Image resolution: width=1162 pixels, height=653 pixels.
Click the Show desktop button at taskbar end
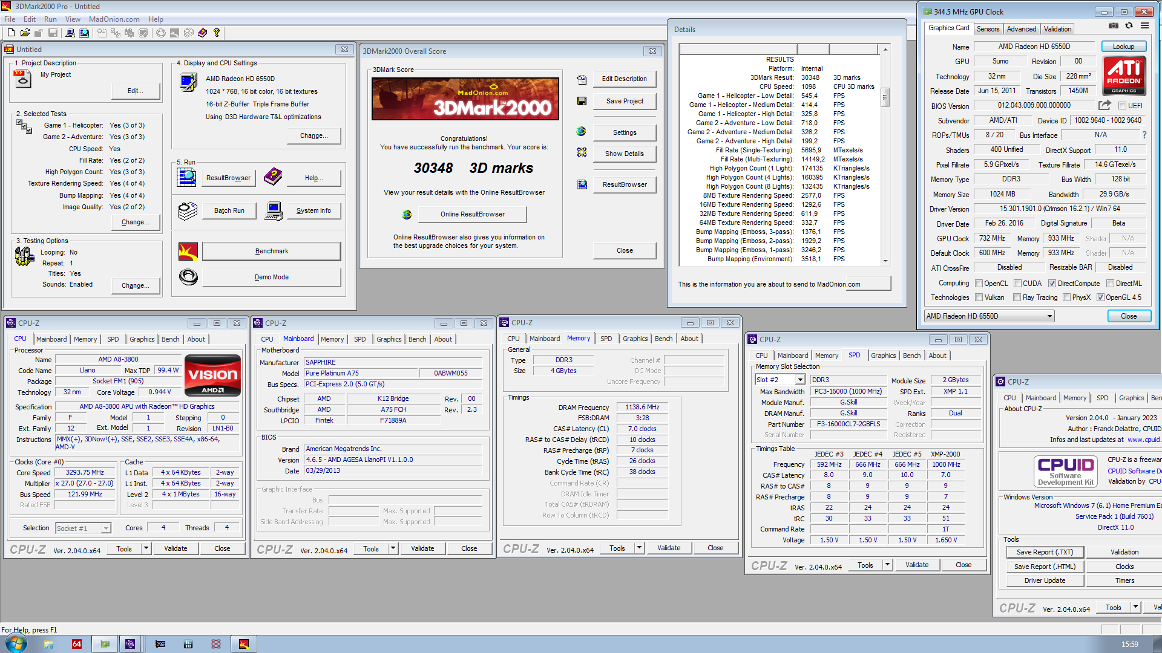[1158, 644]
